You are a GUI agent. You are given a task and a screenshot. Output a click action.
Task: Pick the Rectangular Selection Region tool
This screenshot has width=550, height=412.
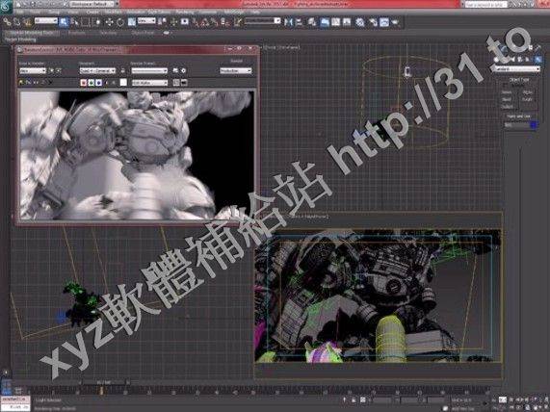coord(85,22)
